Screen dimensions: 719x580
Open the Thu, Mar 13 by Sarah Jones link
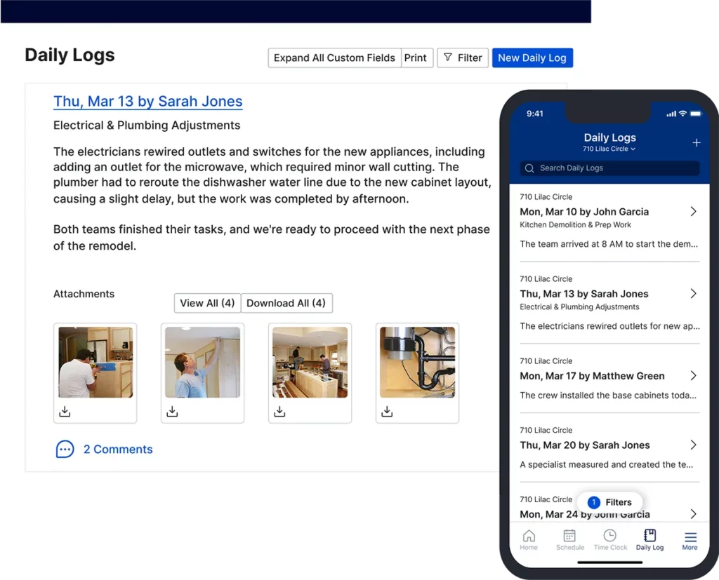147,101
